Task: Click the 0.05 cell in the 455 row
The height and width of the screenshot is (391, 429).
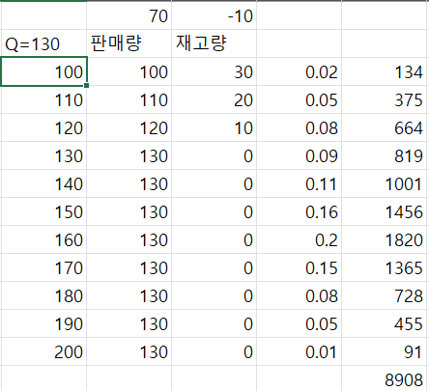Action: tap(299, 323)
